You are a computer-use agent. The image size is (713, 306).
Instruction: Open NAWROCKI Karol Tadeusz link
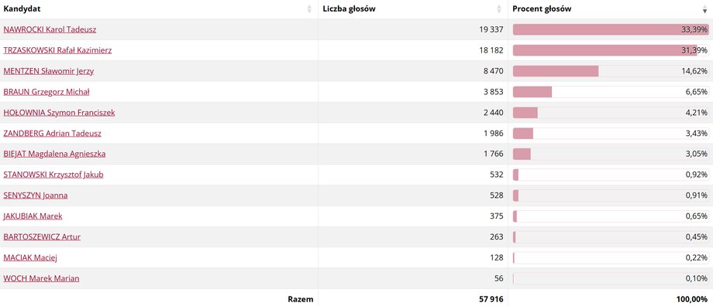click(x=50, y=30)
